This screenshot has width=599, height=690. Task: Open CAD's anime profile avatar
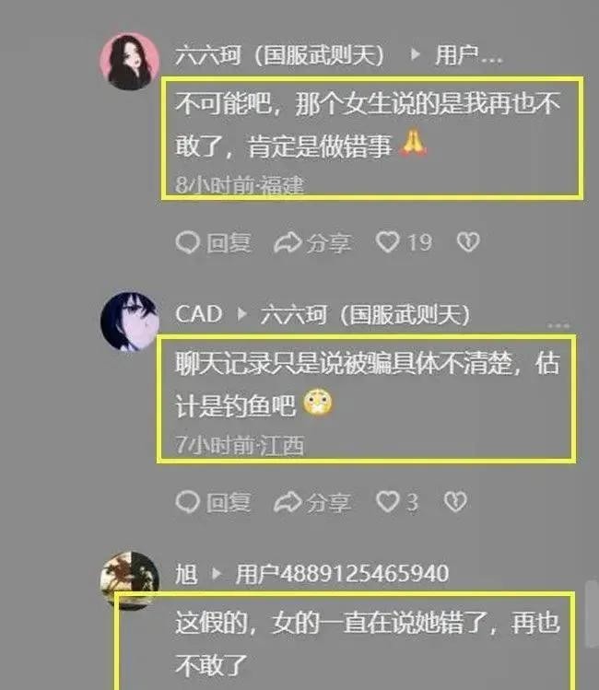129,322
